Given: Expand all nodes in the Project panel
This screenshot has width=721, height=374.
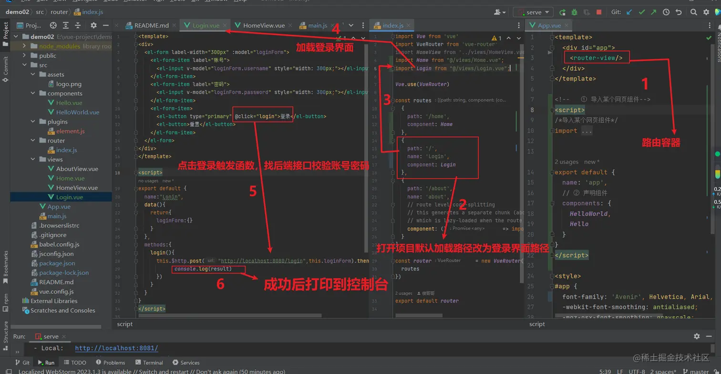Looking at the screenshot, I should pyautogui.click(x=65, y=25).
